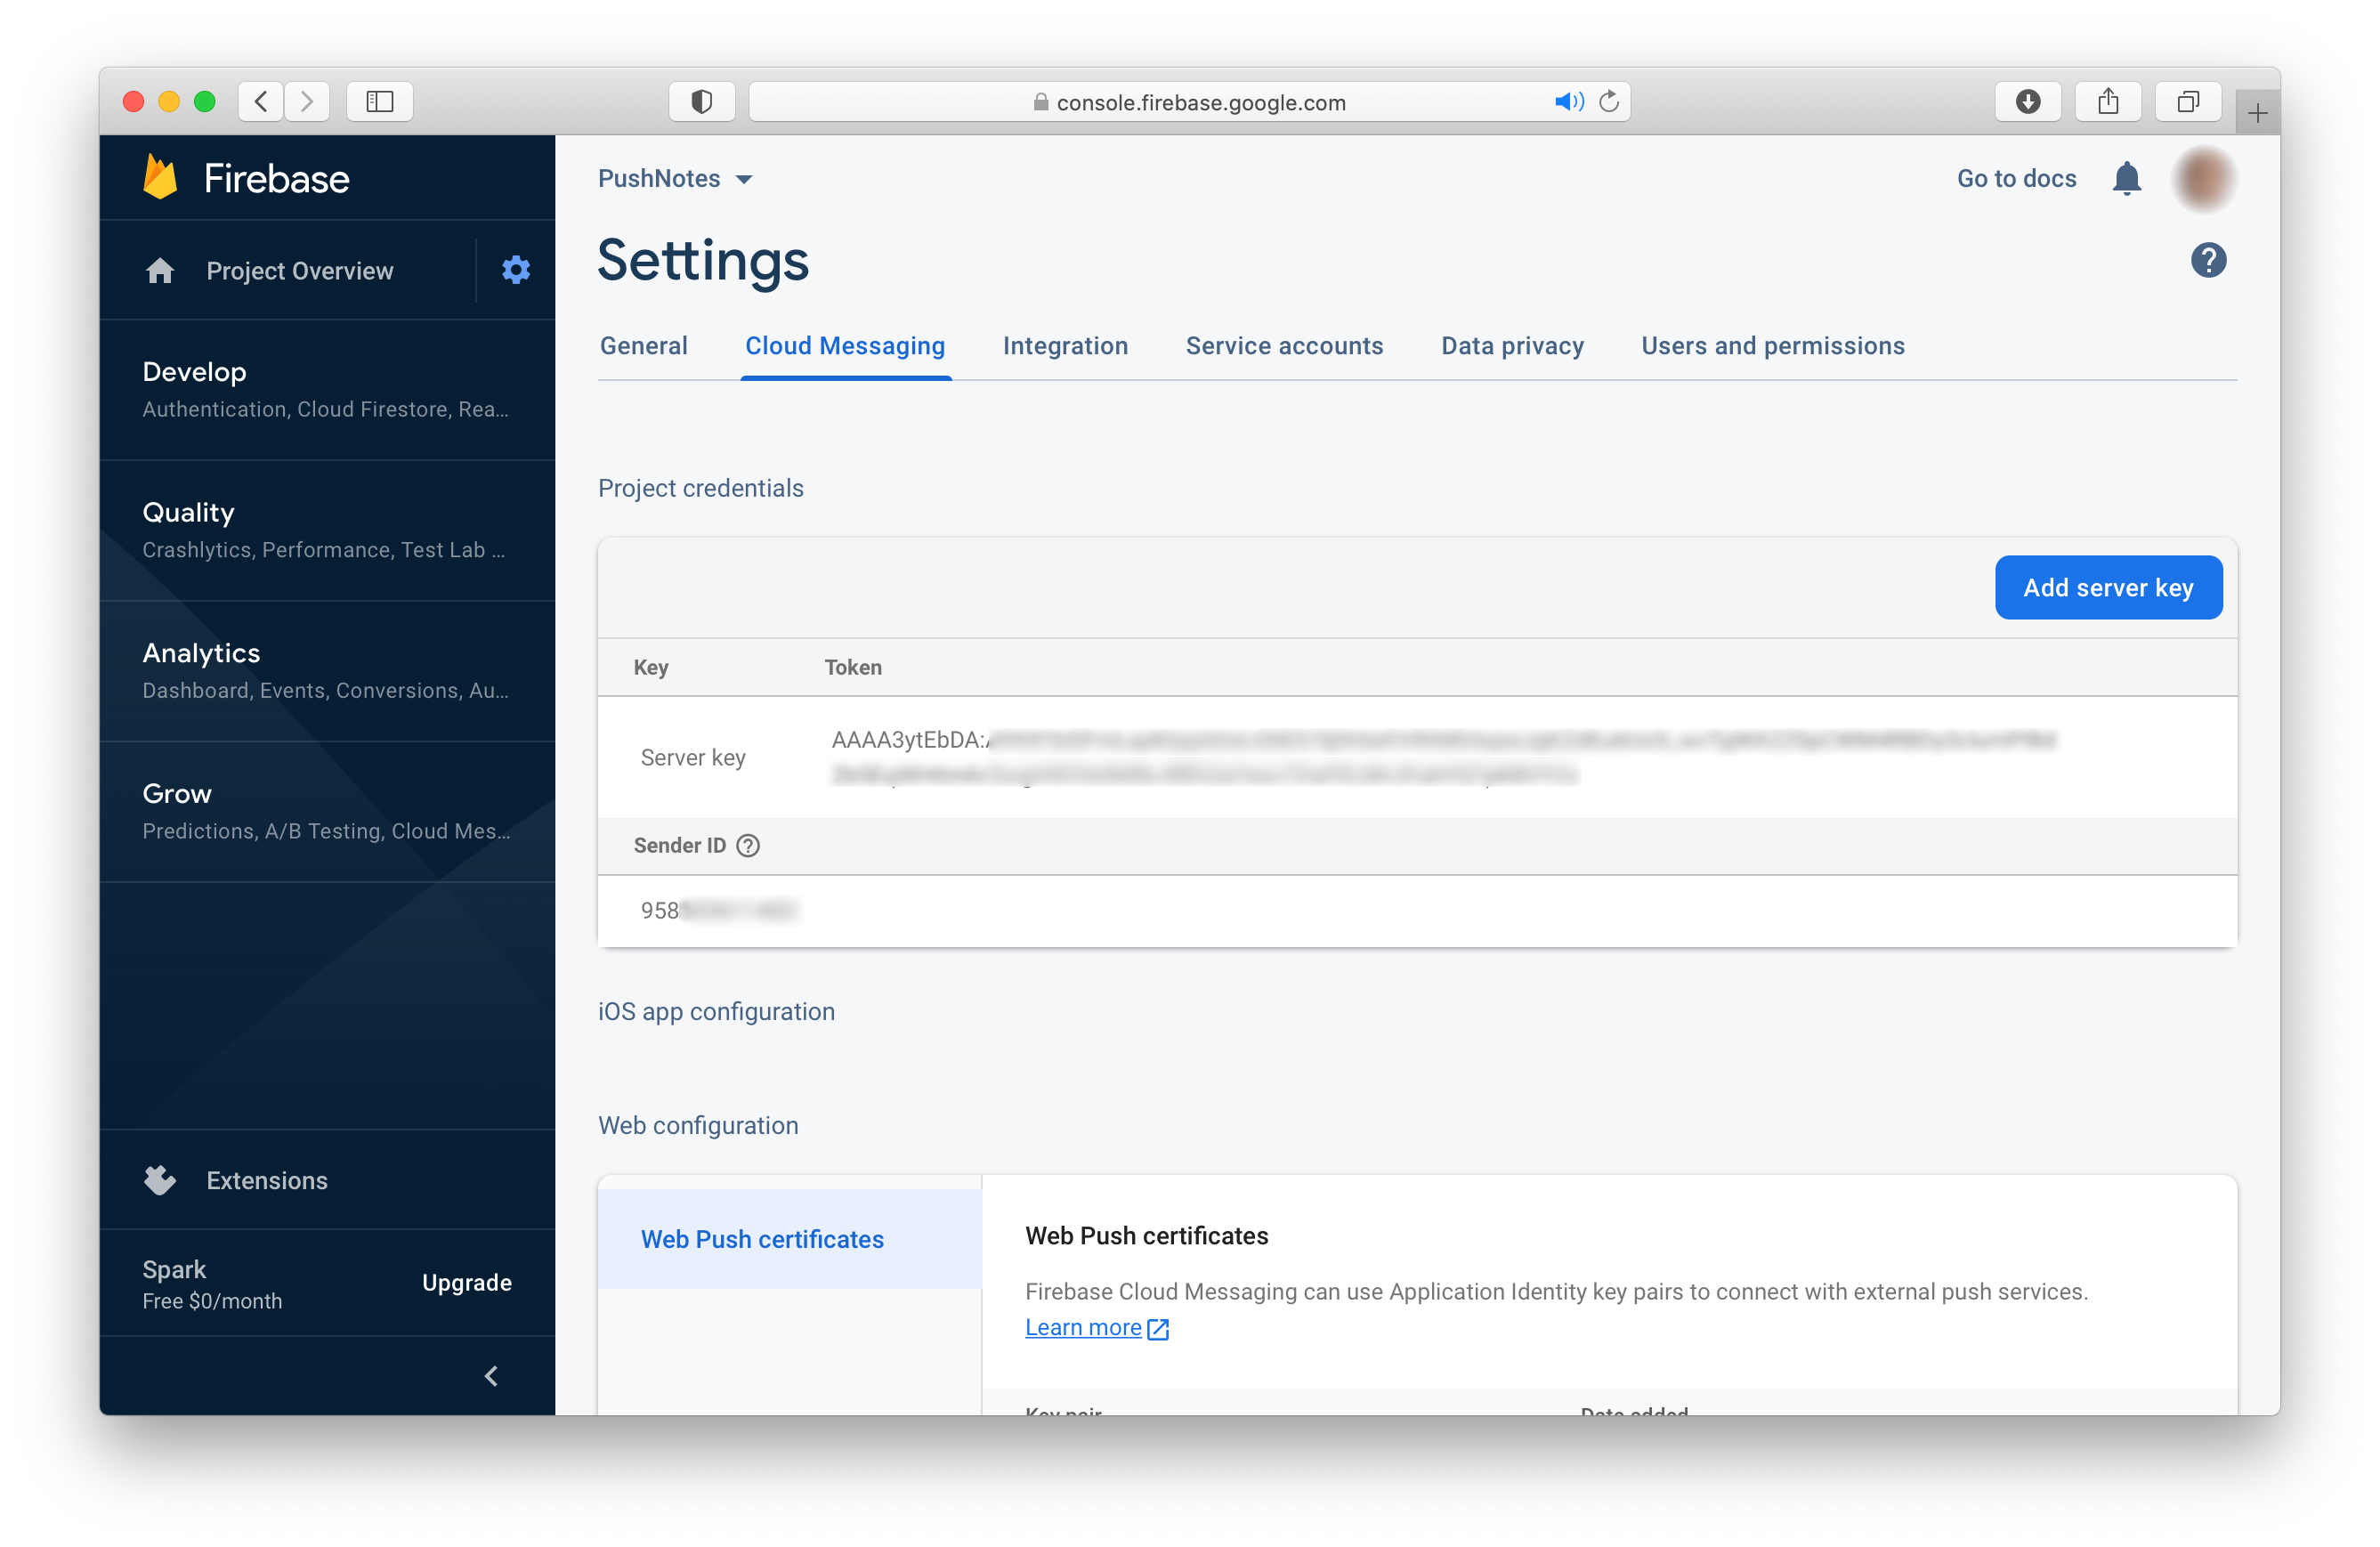Viewport: 2380px width, 1547px height.
Task: Select the Cloud Messaging tab
Action: [x=845, y=346]
